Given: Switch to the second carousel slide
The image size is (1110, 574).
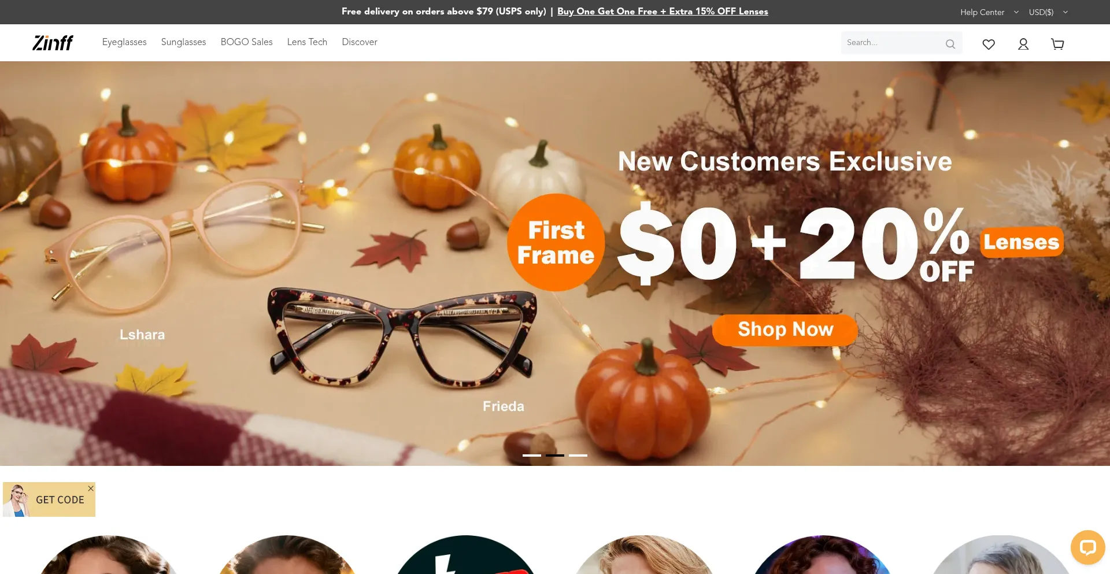Looking at the screenshot, I should [555, 456].
